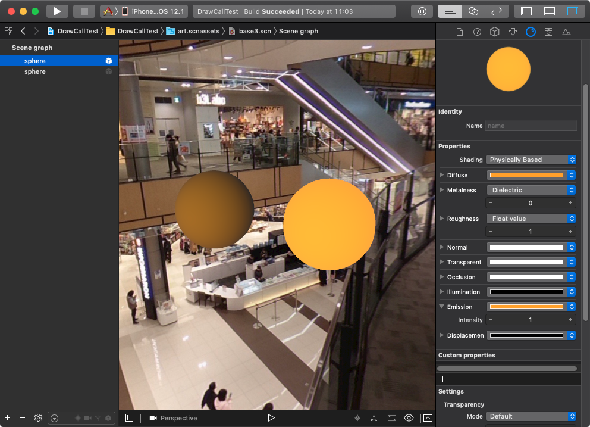Open Perspective camera selector
Viewport: 590px width, 427px height.
pos(173,418)
